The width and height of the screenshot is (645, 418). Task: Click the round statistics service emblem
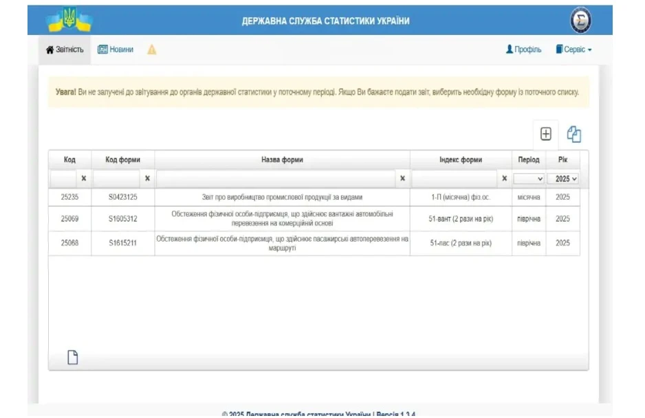pyautogui.click(x=580, y=20)
